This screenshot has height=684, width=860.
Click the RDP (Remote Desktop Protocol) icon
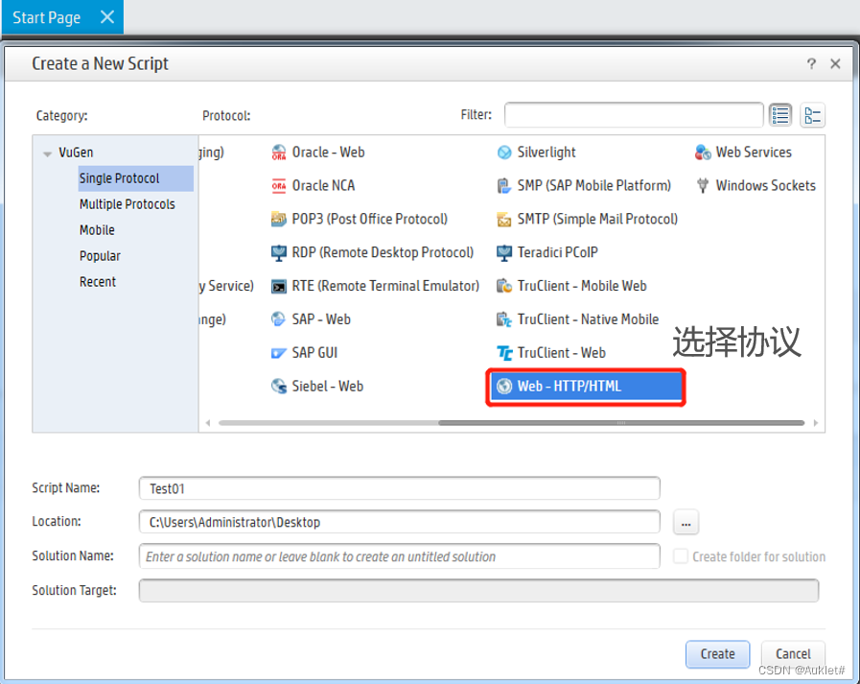pos(279,252)
